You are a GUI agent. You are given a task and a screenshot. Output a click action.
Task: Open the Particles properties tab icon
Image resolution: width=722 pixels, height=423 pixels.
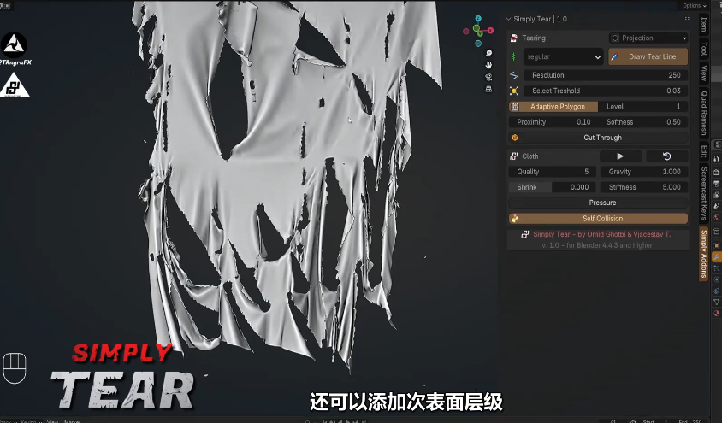[x=717, y=268]
